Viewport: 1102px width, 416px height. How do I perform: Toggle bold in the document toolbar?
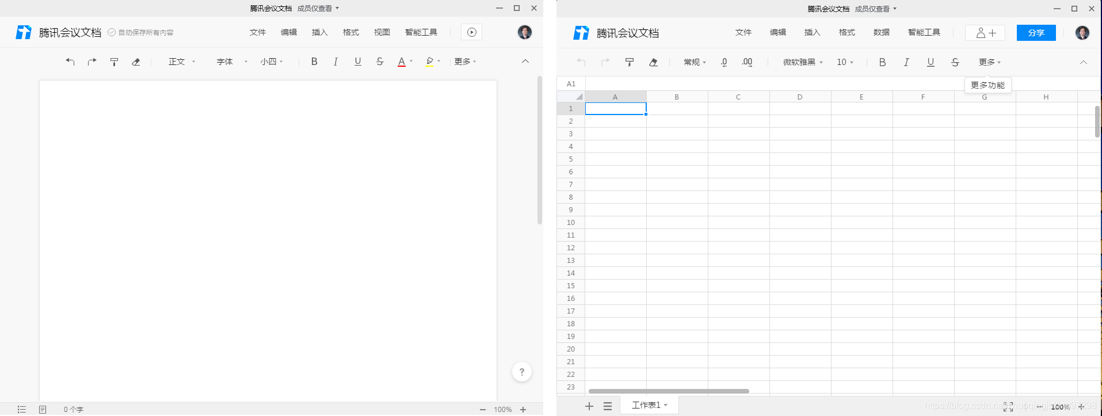[314, 62]
